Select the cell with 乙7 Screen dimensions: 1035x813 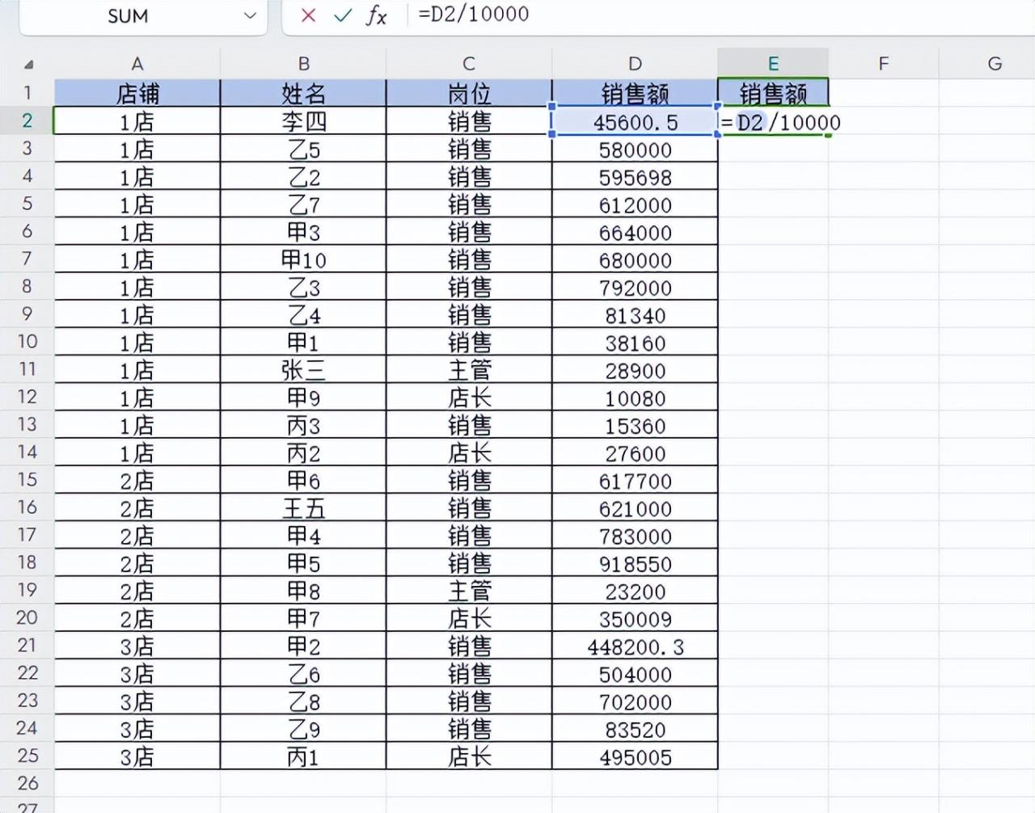tap(303, 204)
